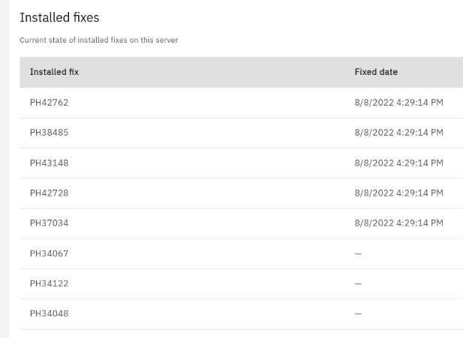This screenshot has height=338, width=463.
Task: Click the current state description text
Action: coord(98,40)
